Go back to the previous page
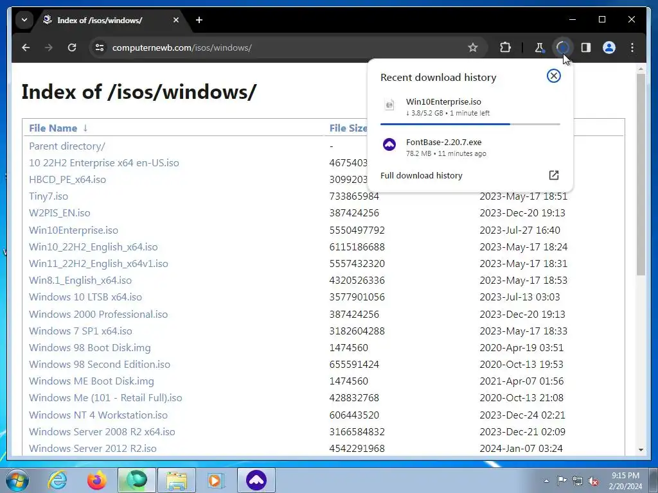Image resolution: width=658 pixels, height=493 pixels. click(x=26, y=48)
